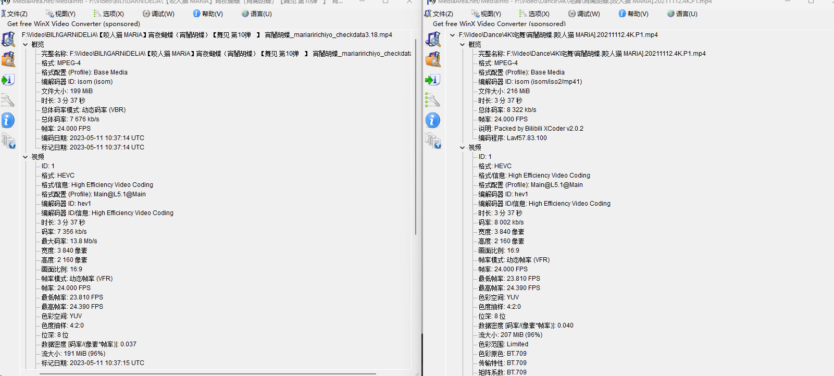
Task: Click the blue About info icon in right sidebar
Action: pyautogui.click(x=433, y=120)
